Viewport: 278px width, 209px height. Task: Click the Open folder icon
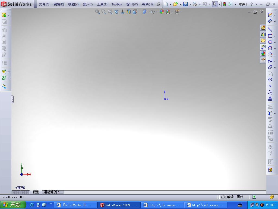176,4
